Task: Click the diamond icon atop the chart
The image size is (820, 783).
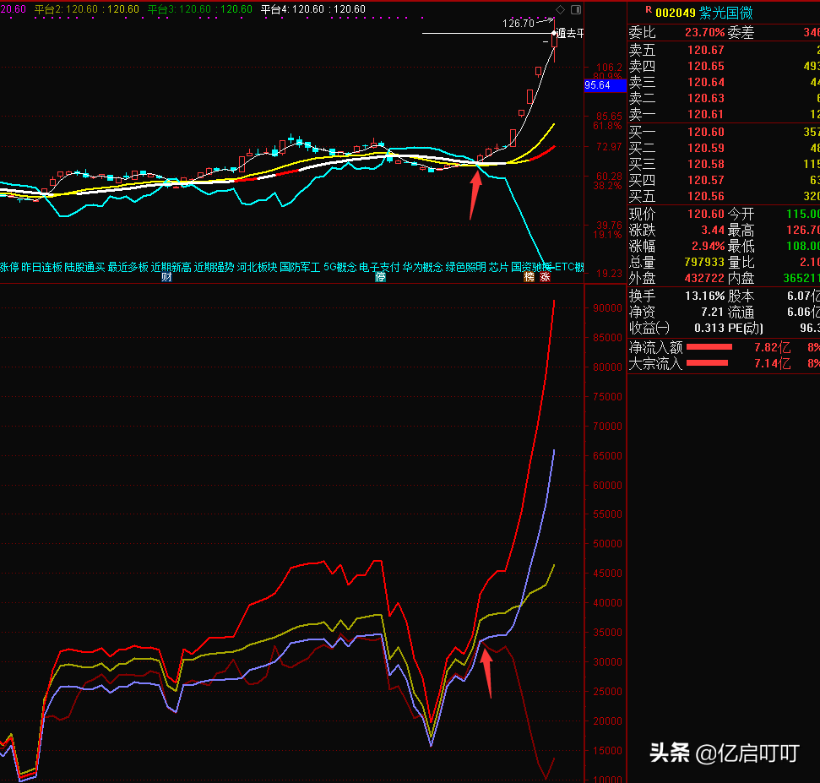Action: [560, 9]
